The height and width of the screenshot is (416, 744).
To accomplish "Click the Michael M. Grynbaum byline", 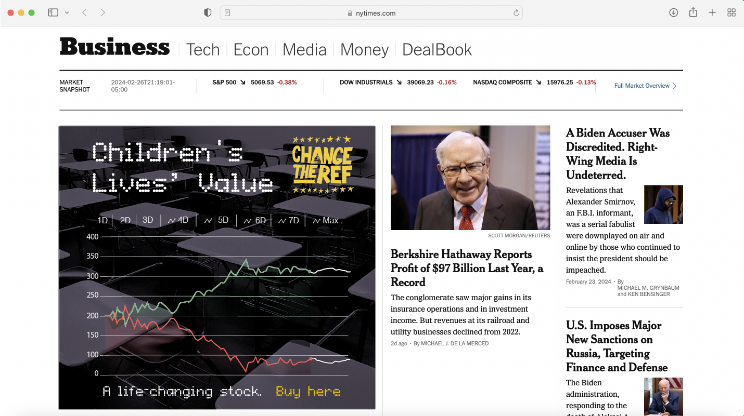I will pos(648,288).
